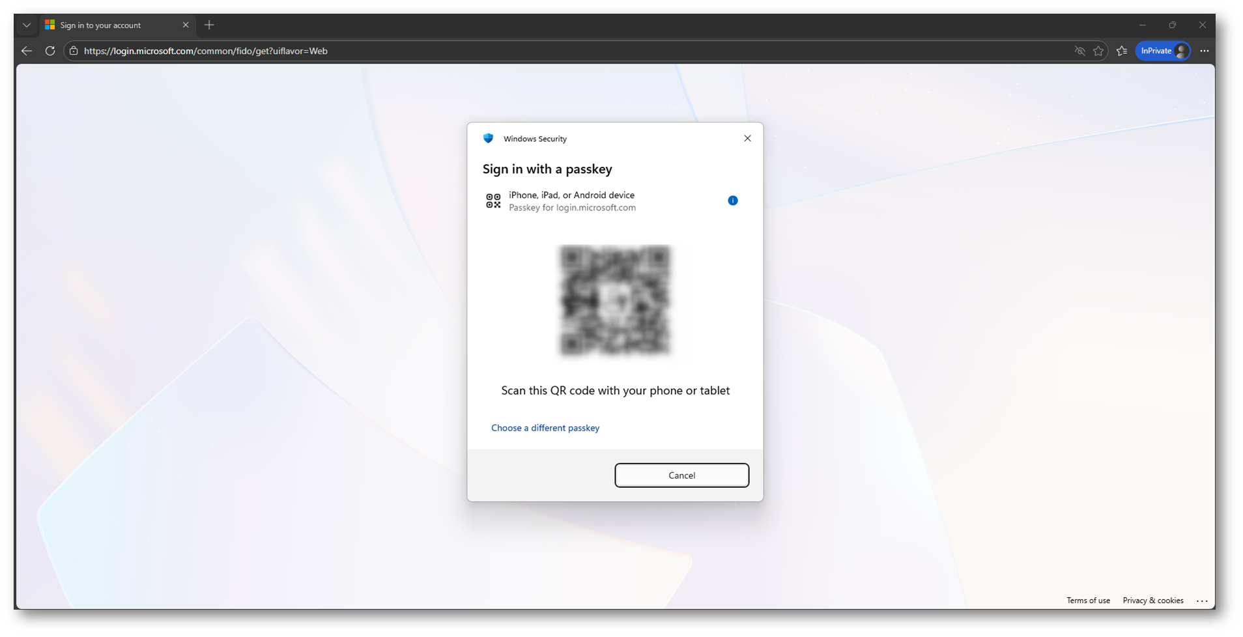Open browser Settings and more menu

pyautogui.click(x=1205, y=51)
